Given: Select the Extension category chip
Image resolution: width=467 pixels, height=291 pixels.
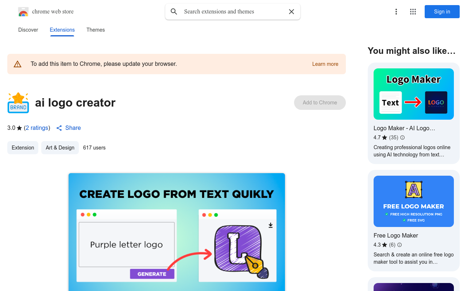Looking at the screenshot, I should [x=23, y=148].
